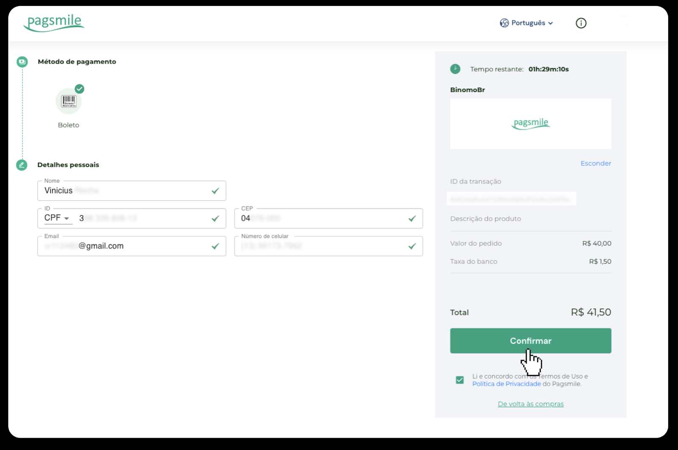678x450 pixels.
Task: Click the remaining time clock icon
Action: pos(455,69)
